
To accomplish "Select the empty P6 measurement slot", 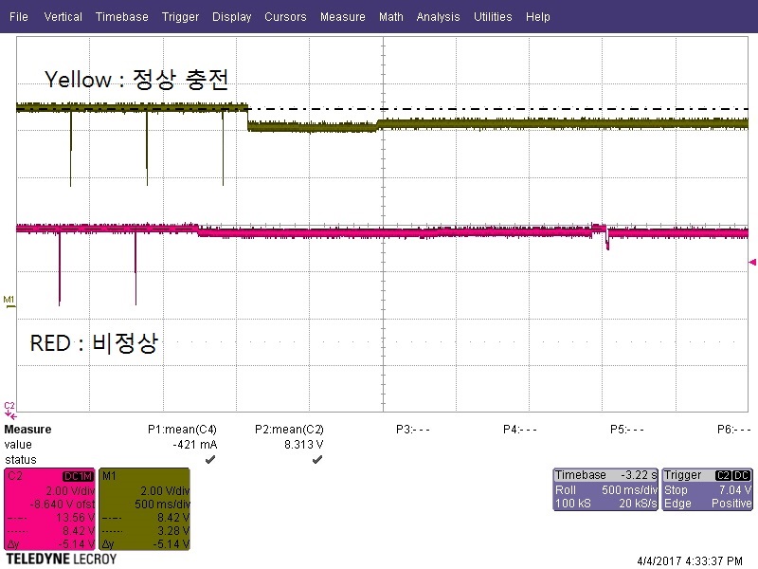I will click(x=733, y=430).
